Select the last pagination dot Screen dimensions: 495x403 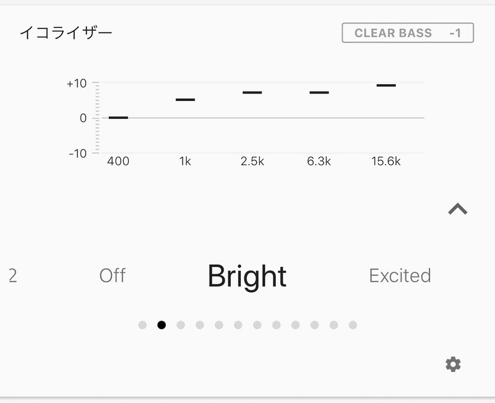(x=353, y=324)
